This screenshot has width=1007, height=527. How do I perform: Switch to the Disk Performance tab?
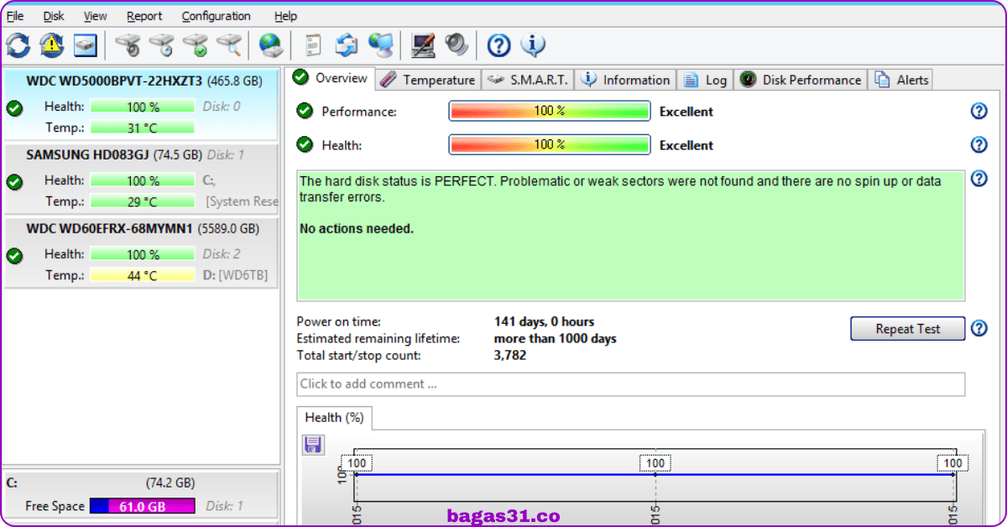click(x=801, y=80)
